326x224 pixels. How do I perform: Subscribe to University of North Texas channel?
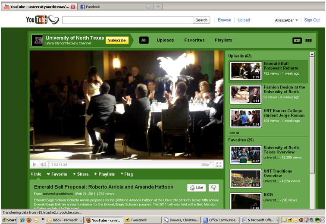click(117, 40)
